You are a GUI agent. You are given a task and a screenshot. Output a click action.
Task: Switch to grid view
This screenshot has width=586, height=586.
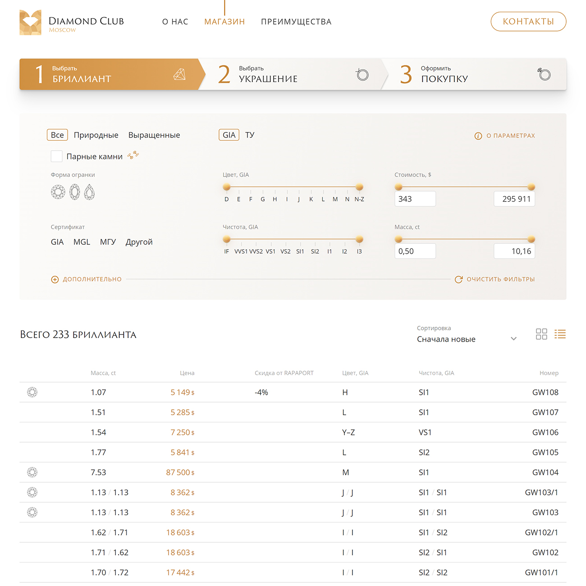point(541,334)
